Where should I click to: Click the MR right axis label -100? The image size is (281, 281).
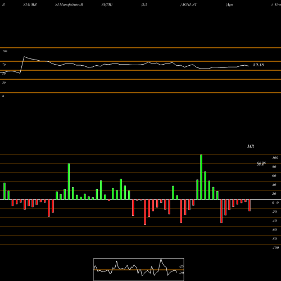(x=275, y=248)
